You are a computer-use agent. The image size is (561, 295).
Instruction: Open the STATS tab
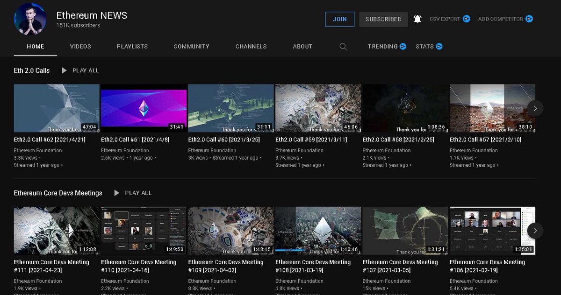424,47
